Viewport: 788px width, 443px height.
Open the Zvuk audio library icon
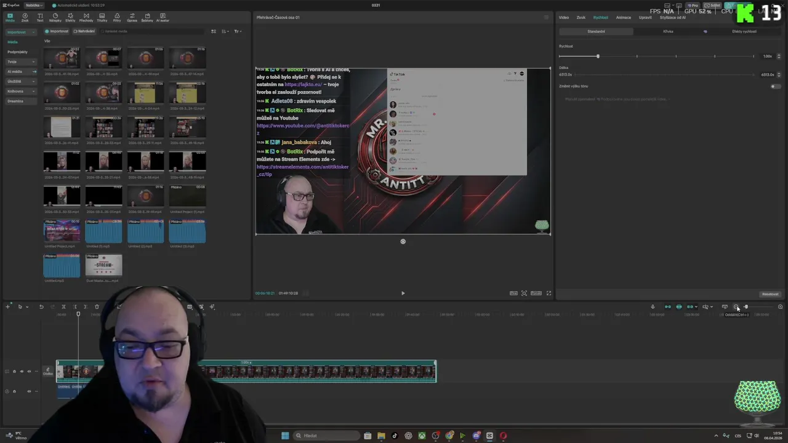tap(25, 17)
